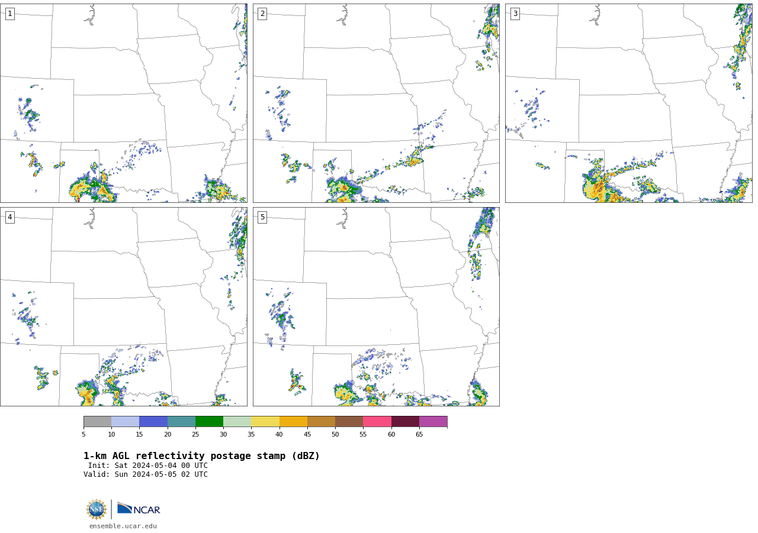Click the 'Init: Sat 2024-05-04 00 UTC' line
Viewport: 758px width, 533px height.
[148, 466]
